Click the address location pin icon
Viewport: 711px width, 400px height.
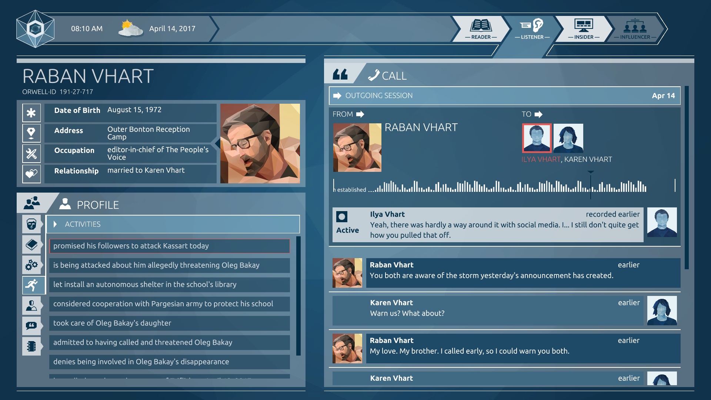coord(31,133)
